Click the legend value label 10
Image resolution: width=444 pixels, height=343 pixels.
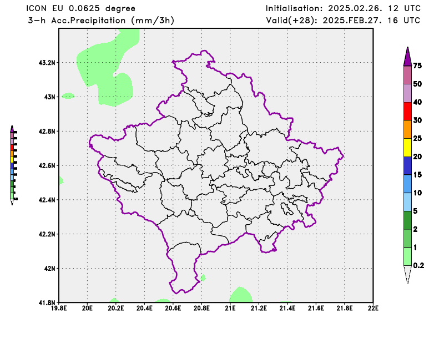click(x=417, y=193)
